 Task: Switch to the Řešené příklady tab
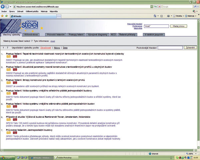(127, 35)
